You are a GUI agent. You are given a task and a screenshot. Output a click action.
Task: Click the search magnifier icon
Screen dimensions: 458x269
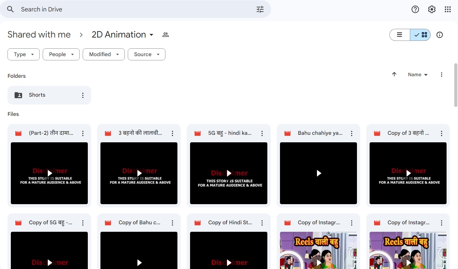pyautogui.click(x=11, y=9)
